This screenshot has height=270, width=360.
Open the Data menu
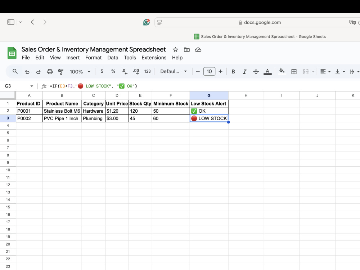coord(113,58)
